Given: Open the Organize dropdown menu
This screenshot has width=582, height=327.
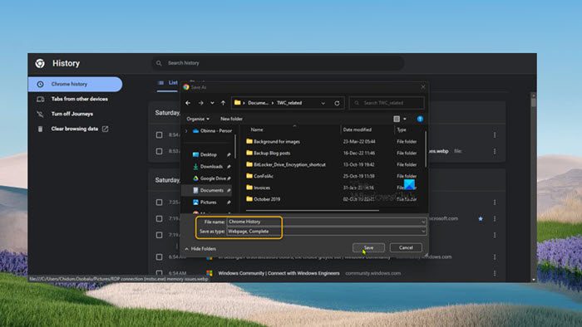Looking at the screenshot, I should 198,119.
